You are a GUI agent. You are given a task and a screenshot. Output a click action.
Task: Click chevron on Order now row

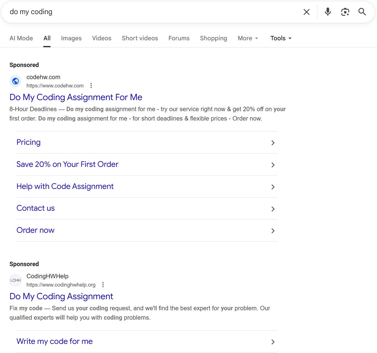pos(273,231)
